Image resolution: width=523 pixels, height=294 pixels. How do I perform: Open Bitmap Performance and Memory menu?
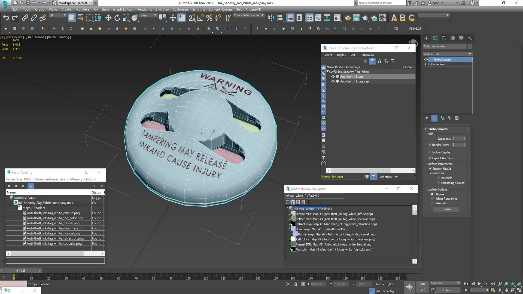pos(58,179)
